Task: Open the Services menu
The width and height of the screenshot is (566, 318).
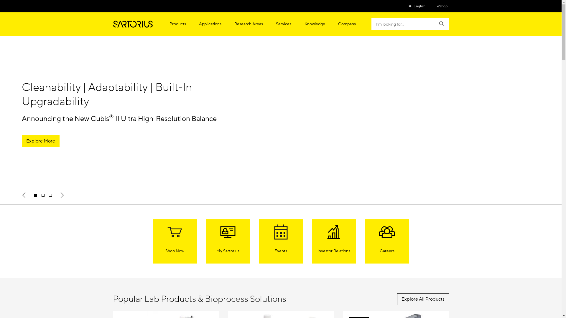Action: tap(283, 24)
